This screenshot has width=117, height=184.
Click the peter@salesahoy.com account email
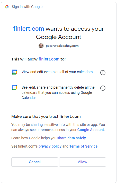pos(62,46)
